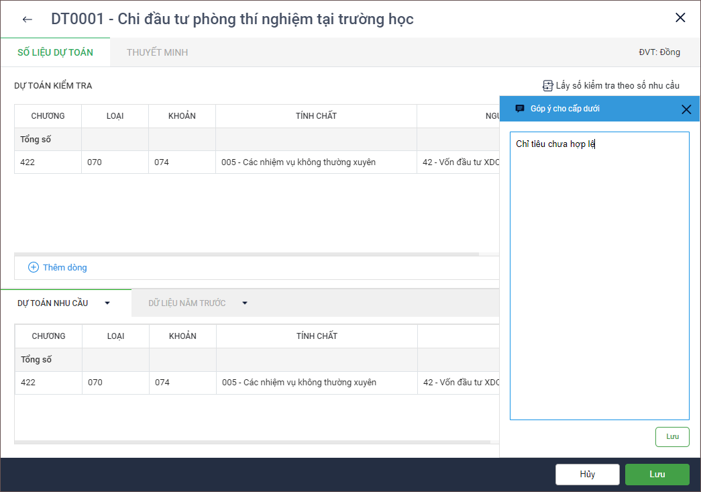Screen dimensions: 701x492
Task: Switch to the THUYẾT MINH tab
Action: (157, 52)
